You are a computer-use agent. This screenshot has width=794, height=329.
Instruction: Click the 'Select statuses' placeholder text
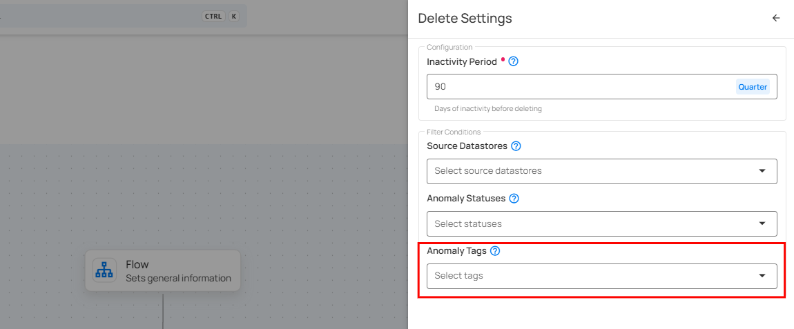pyautogui.click(x=468, y=223)
